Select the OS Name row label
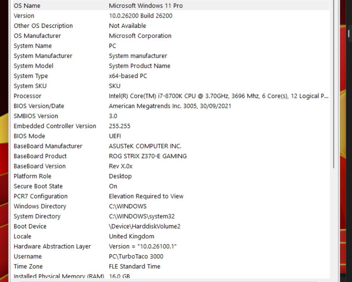The image size is (352, 282). [27, 5]
